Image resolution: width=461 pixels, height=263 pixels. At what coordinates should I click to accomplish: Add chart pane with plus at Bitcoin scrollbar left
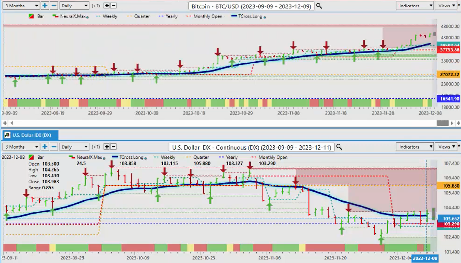point(5,123)
